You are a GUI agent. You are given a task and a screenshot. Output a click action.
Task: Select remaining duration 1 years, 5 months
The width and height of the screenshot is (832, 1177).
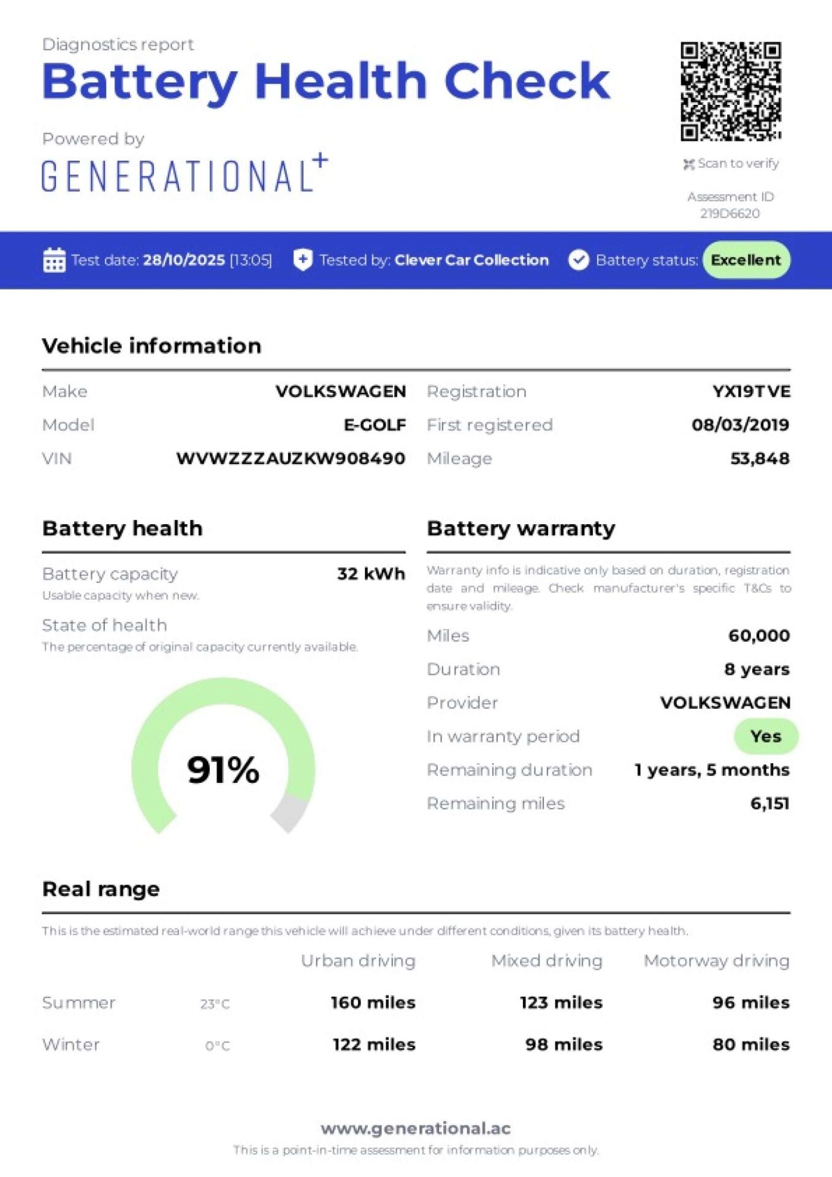[x=712, y=770]
